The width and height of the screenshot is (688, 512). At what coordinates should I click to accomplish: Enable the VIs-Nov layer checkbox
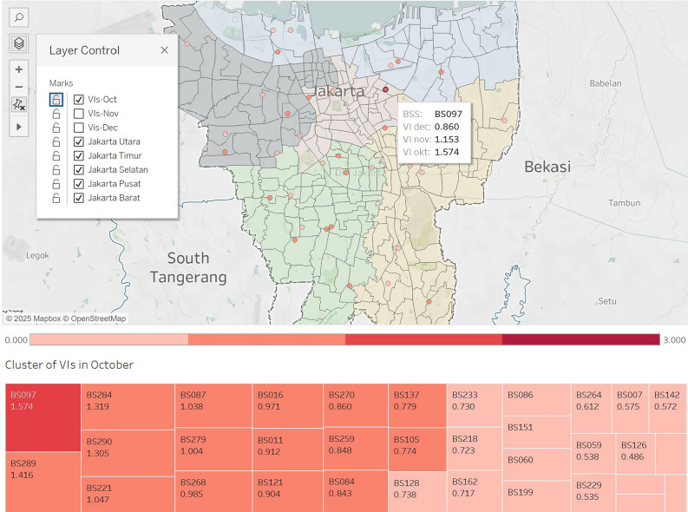tap(79, 114)
